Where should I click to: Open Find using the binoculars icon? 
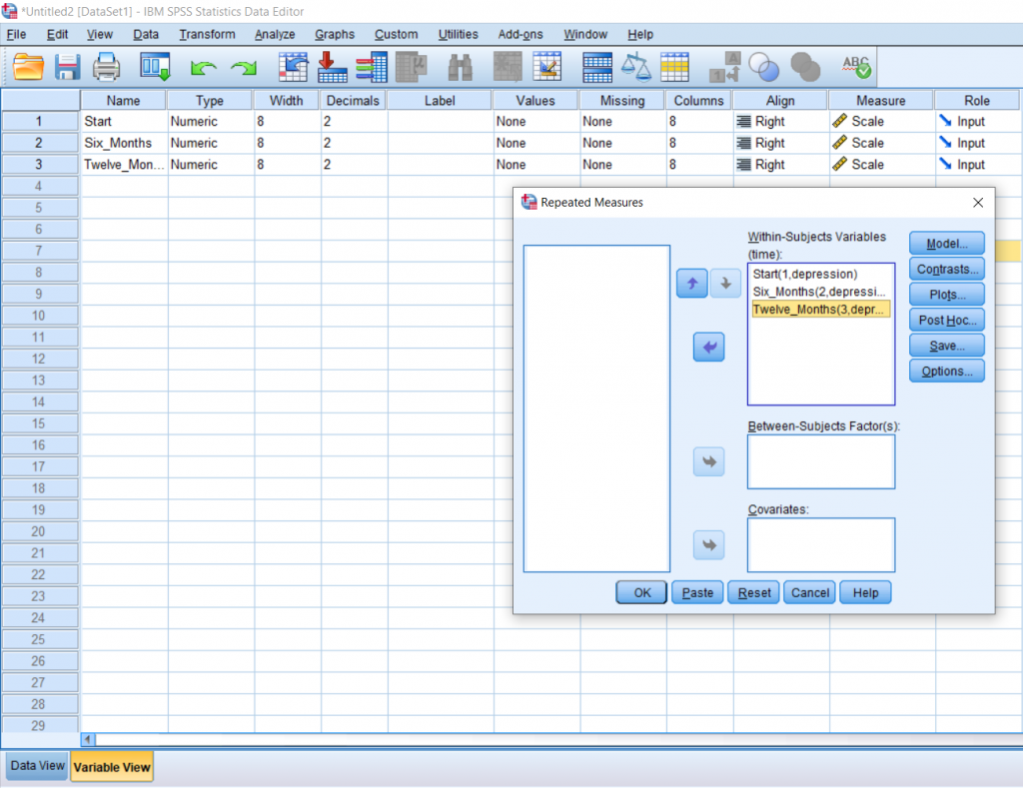459,66
